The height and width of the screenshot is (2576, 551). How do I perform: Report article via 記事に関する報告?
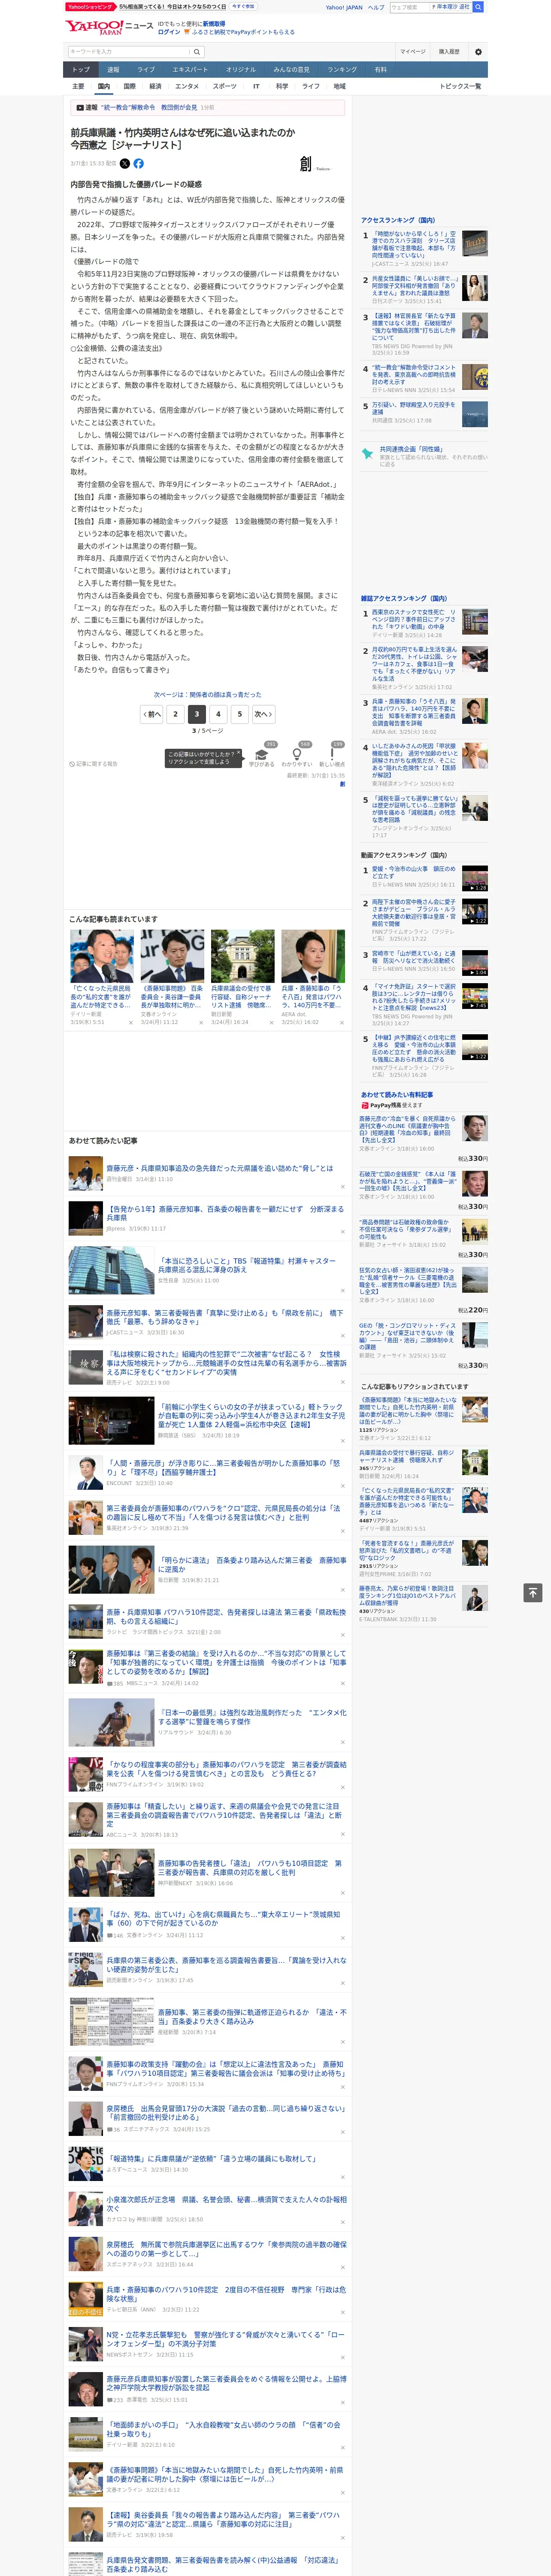(93, 764)
